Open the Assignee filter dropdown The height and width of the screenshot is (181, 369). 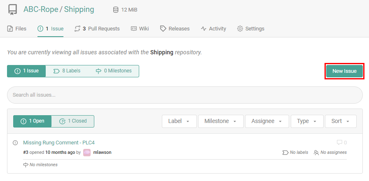point(267,121)
